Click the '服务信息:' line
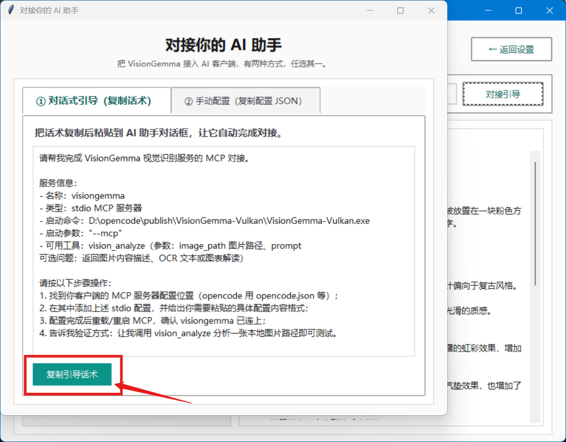This screenshot has width=566, height=442. [58, 183]
